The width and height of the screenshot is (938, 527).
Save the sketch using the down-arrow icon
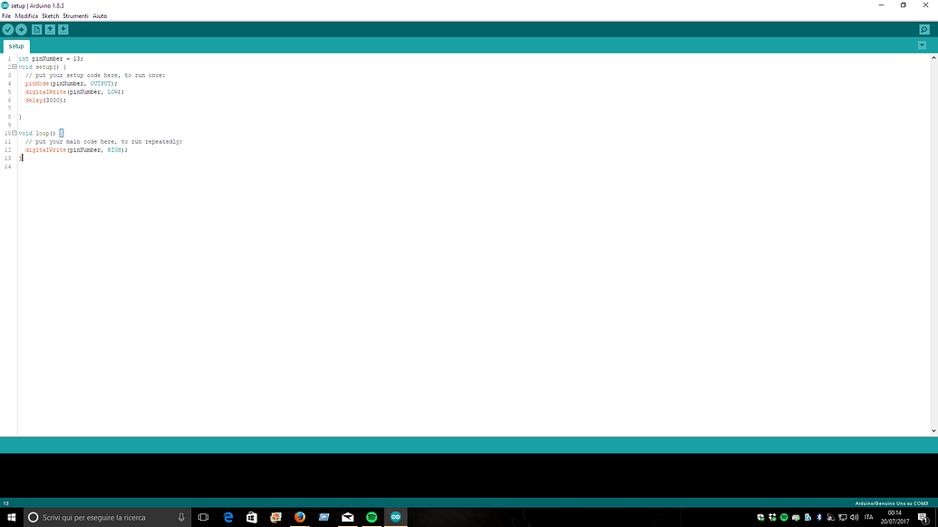point(63,29)
